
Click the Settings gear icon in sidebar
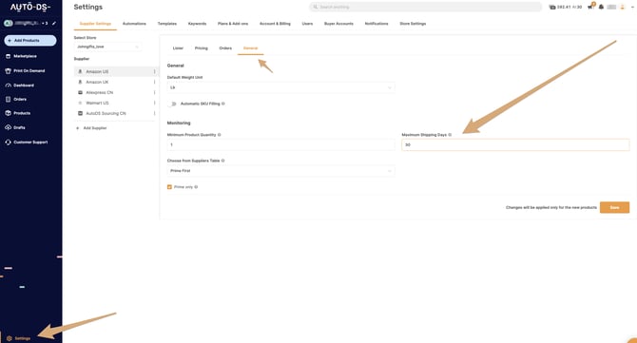pos(10,338)
